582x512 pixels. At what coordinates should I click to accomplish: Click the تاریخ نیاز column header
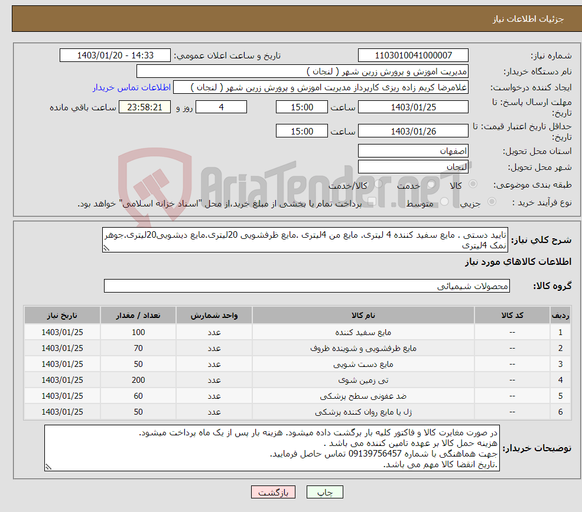click(x=63, y=315)
